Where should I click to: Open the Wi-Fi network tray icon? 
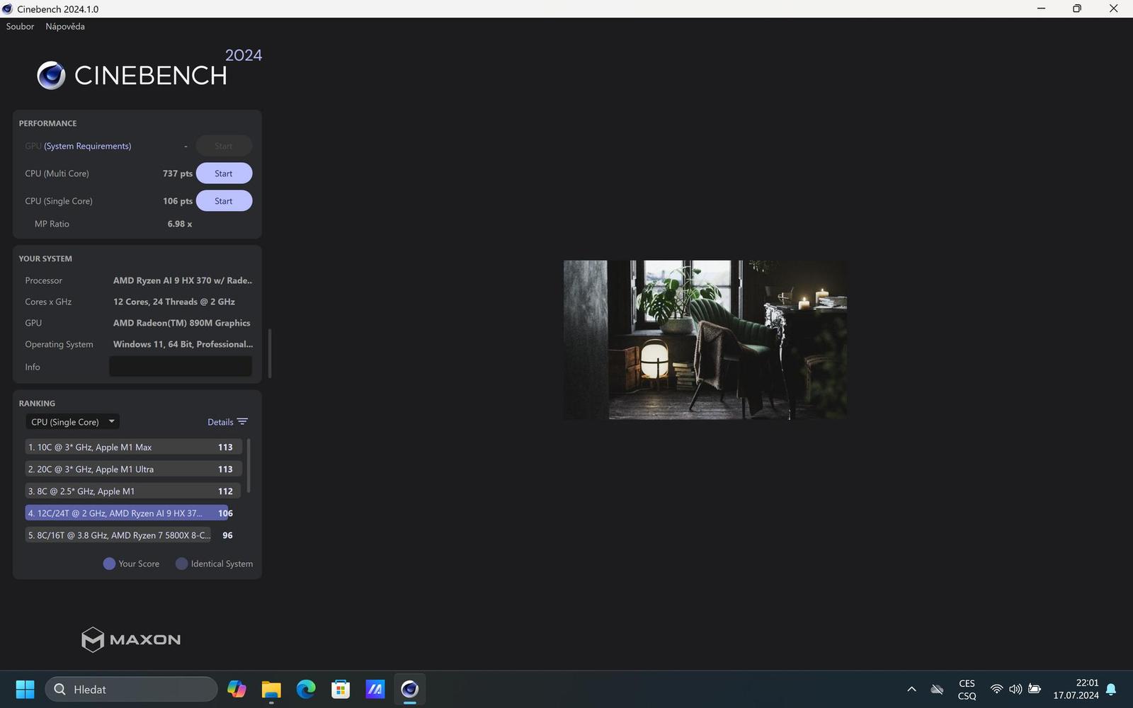996,689
